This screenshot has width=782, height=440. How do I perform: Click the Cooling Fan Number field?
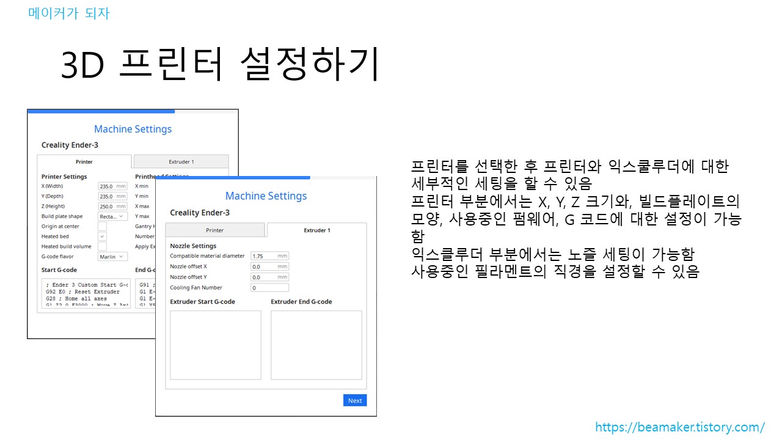click(270, 287)
